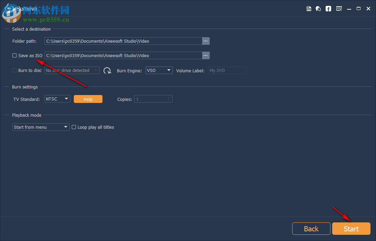The height and width of the screenshot is (241, 376).
Task: Open the register file icon in title bar
Action: click(x=309, y=9)
